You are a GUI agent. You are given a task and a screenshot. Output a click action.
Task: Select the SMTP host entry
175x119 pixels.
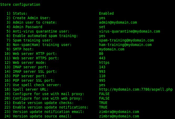click(x=20, y=49)
